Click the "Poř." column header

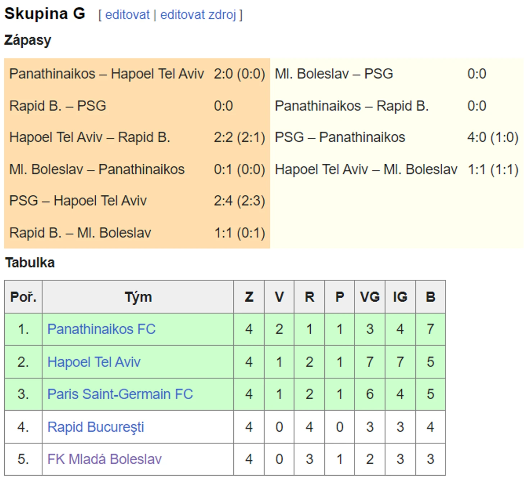pyautogui.click(x=23, y=297)
